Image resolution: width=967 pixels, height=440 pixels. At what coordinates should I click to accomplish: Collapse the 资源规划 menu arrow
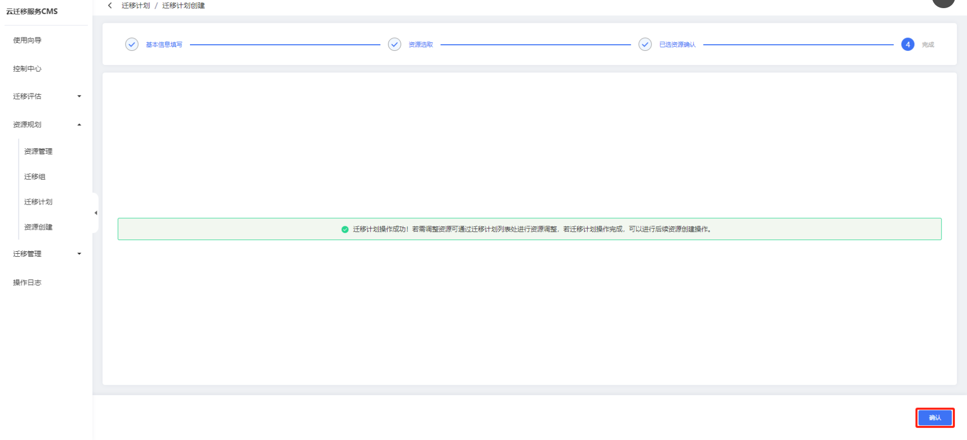(79, 125)
